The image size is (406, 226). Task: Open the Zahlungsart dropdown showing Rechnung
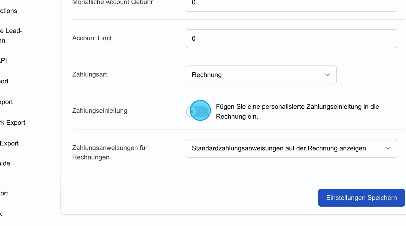[x=261, y=75]
